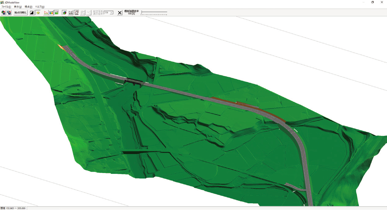This screenshot has width=387, height=210.
Task: Click the green elevation band icon
Action: coord(57,13)
